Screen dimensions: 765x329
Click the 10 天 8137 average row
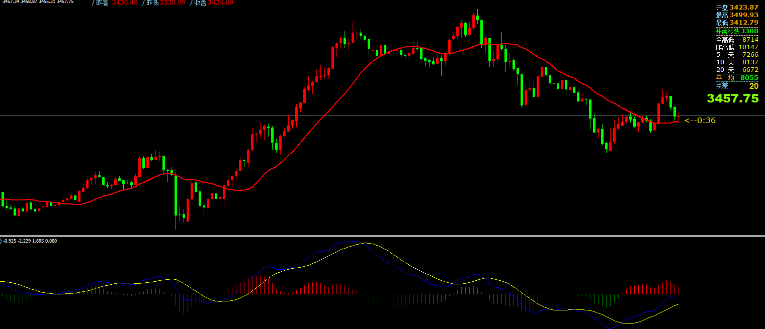(736, 62)
